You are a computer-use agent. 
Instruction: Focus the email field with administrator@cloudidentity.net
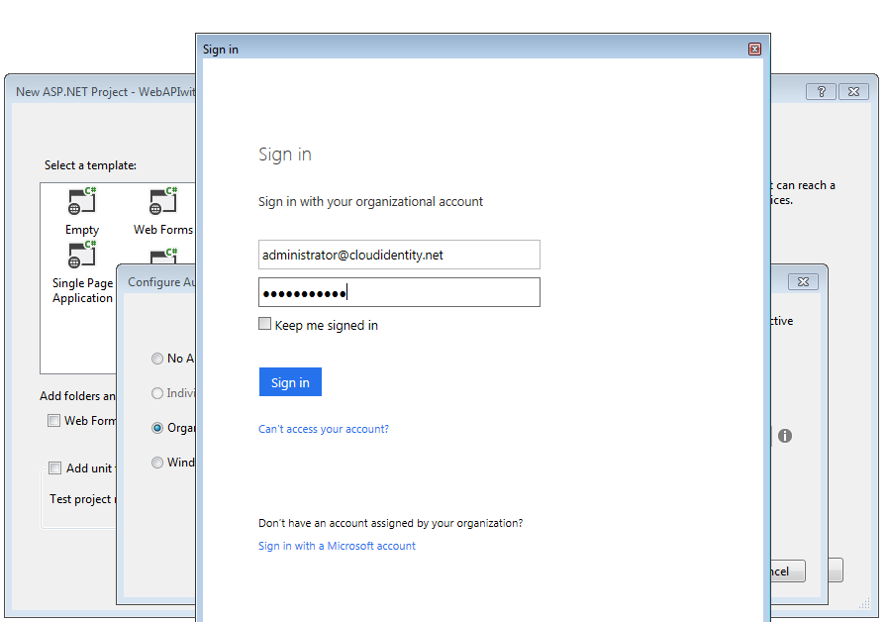[x=399, y=255]
